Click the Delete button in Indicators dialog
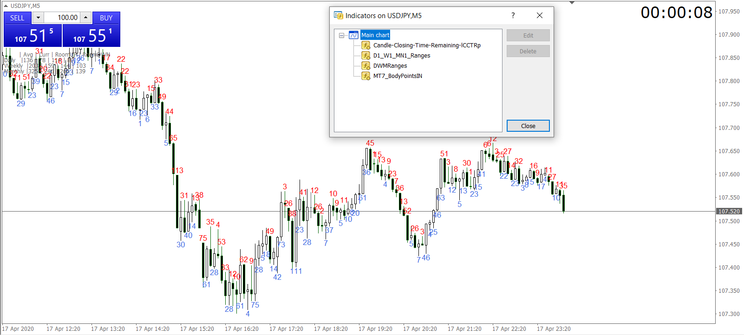Image resolution: width=744 pixels, height=335 pixels. pos(528,51)
